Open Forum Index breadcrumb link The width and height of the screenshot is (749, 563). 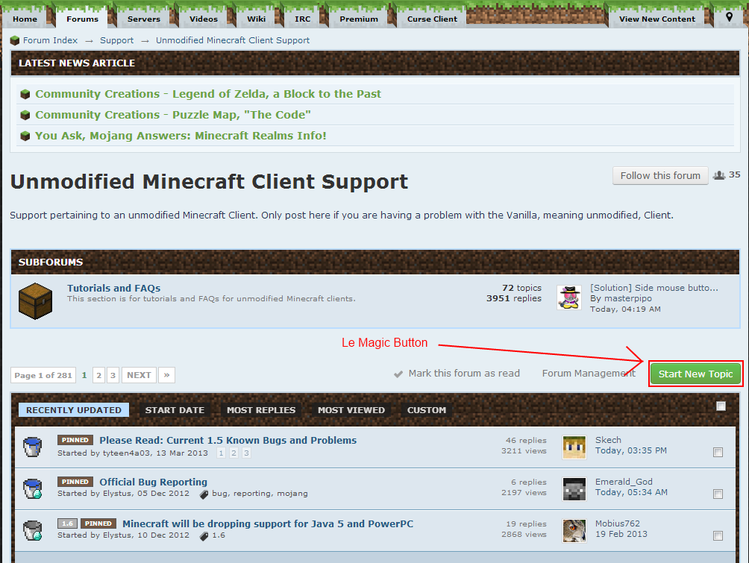pos(50,40)
